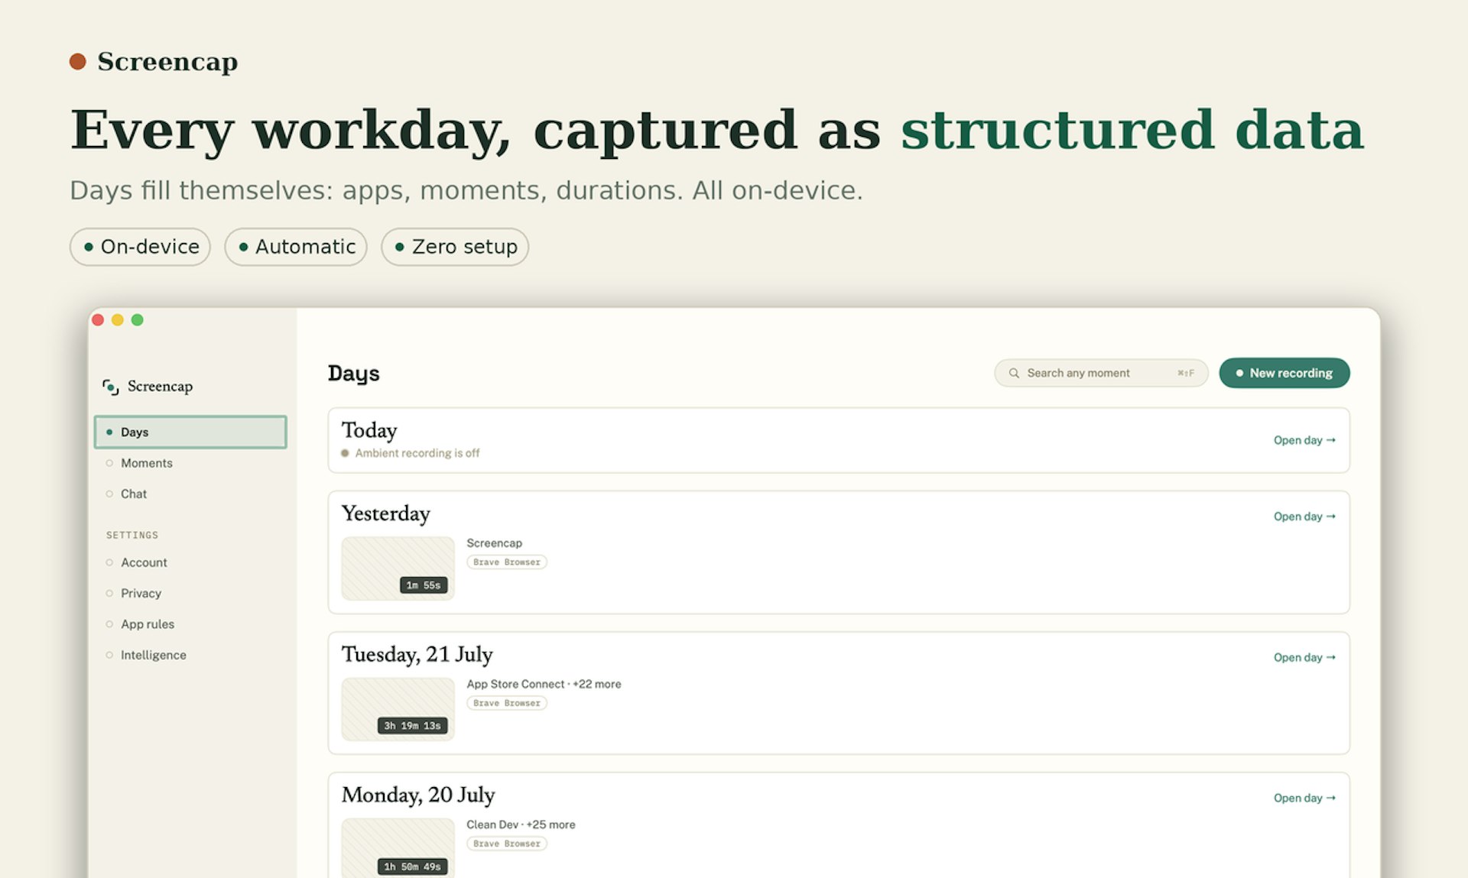
Task: Click the red close window dot
Action: pos(98,319)
